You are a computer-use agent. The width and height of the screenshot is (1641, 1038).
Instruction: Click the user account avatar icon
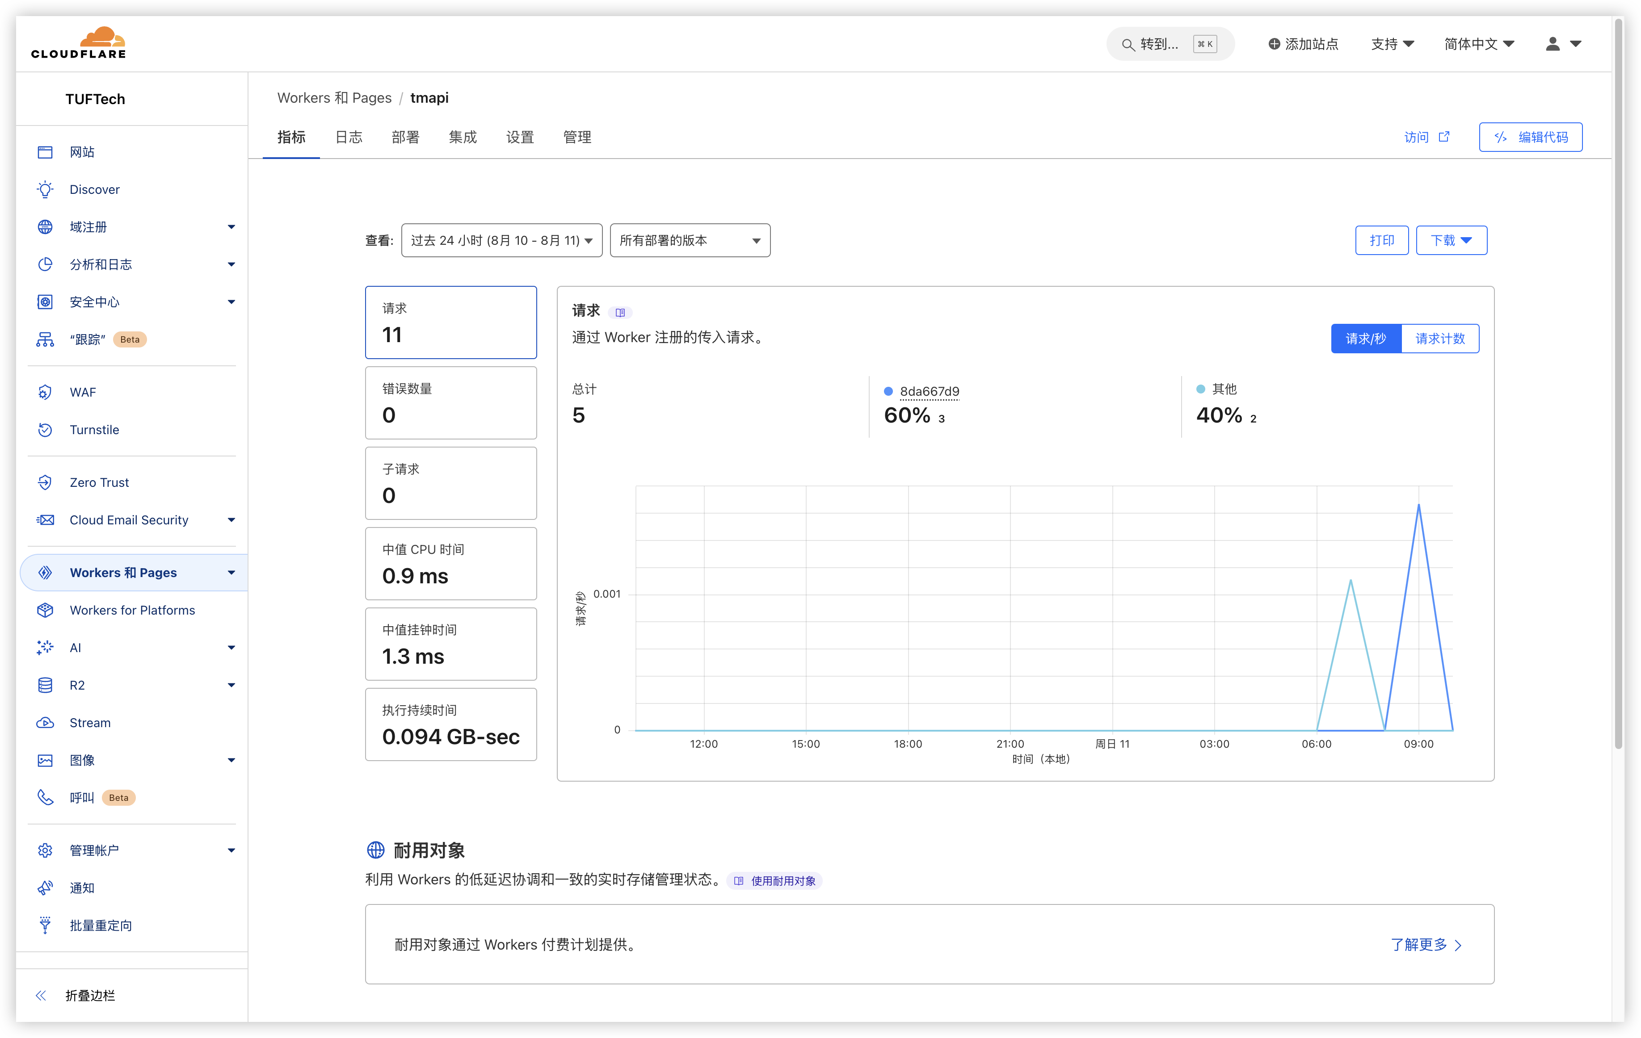point(1553,44)
